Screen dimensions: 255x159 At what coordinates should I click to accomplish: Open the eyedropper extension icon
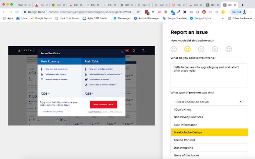[178, 12]
